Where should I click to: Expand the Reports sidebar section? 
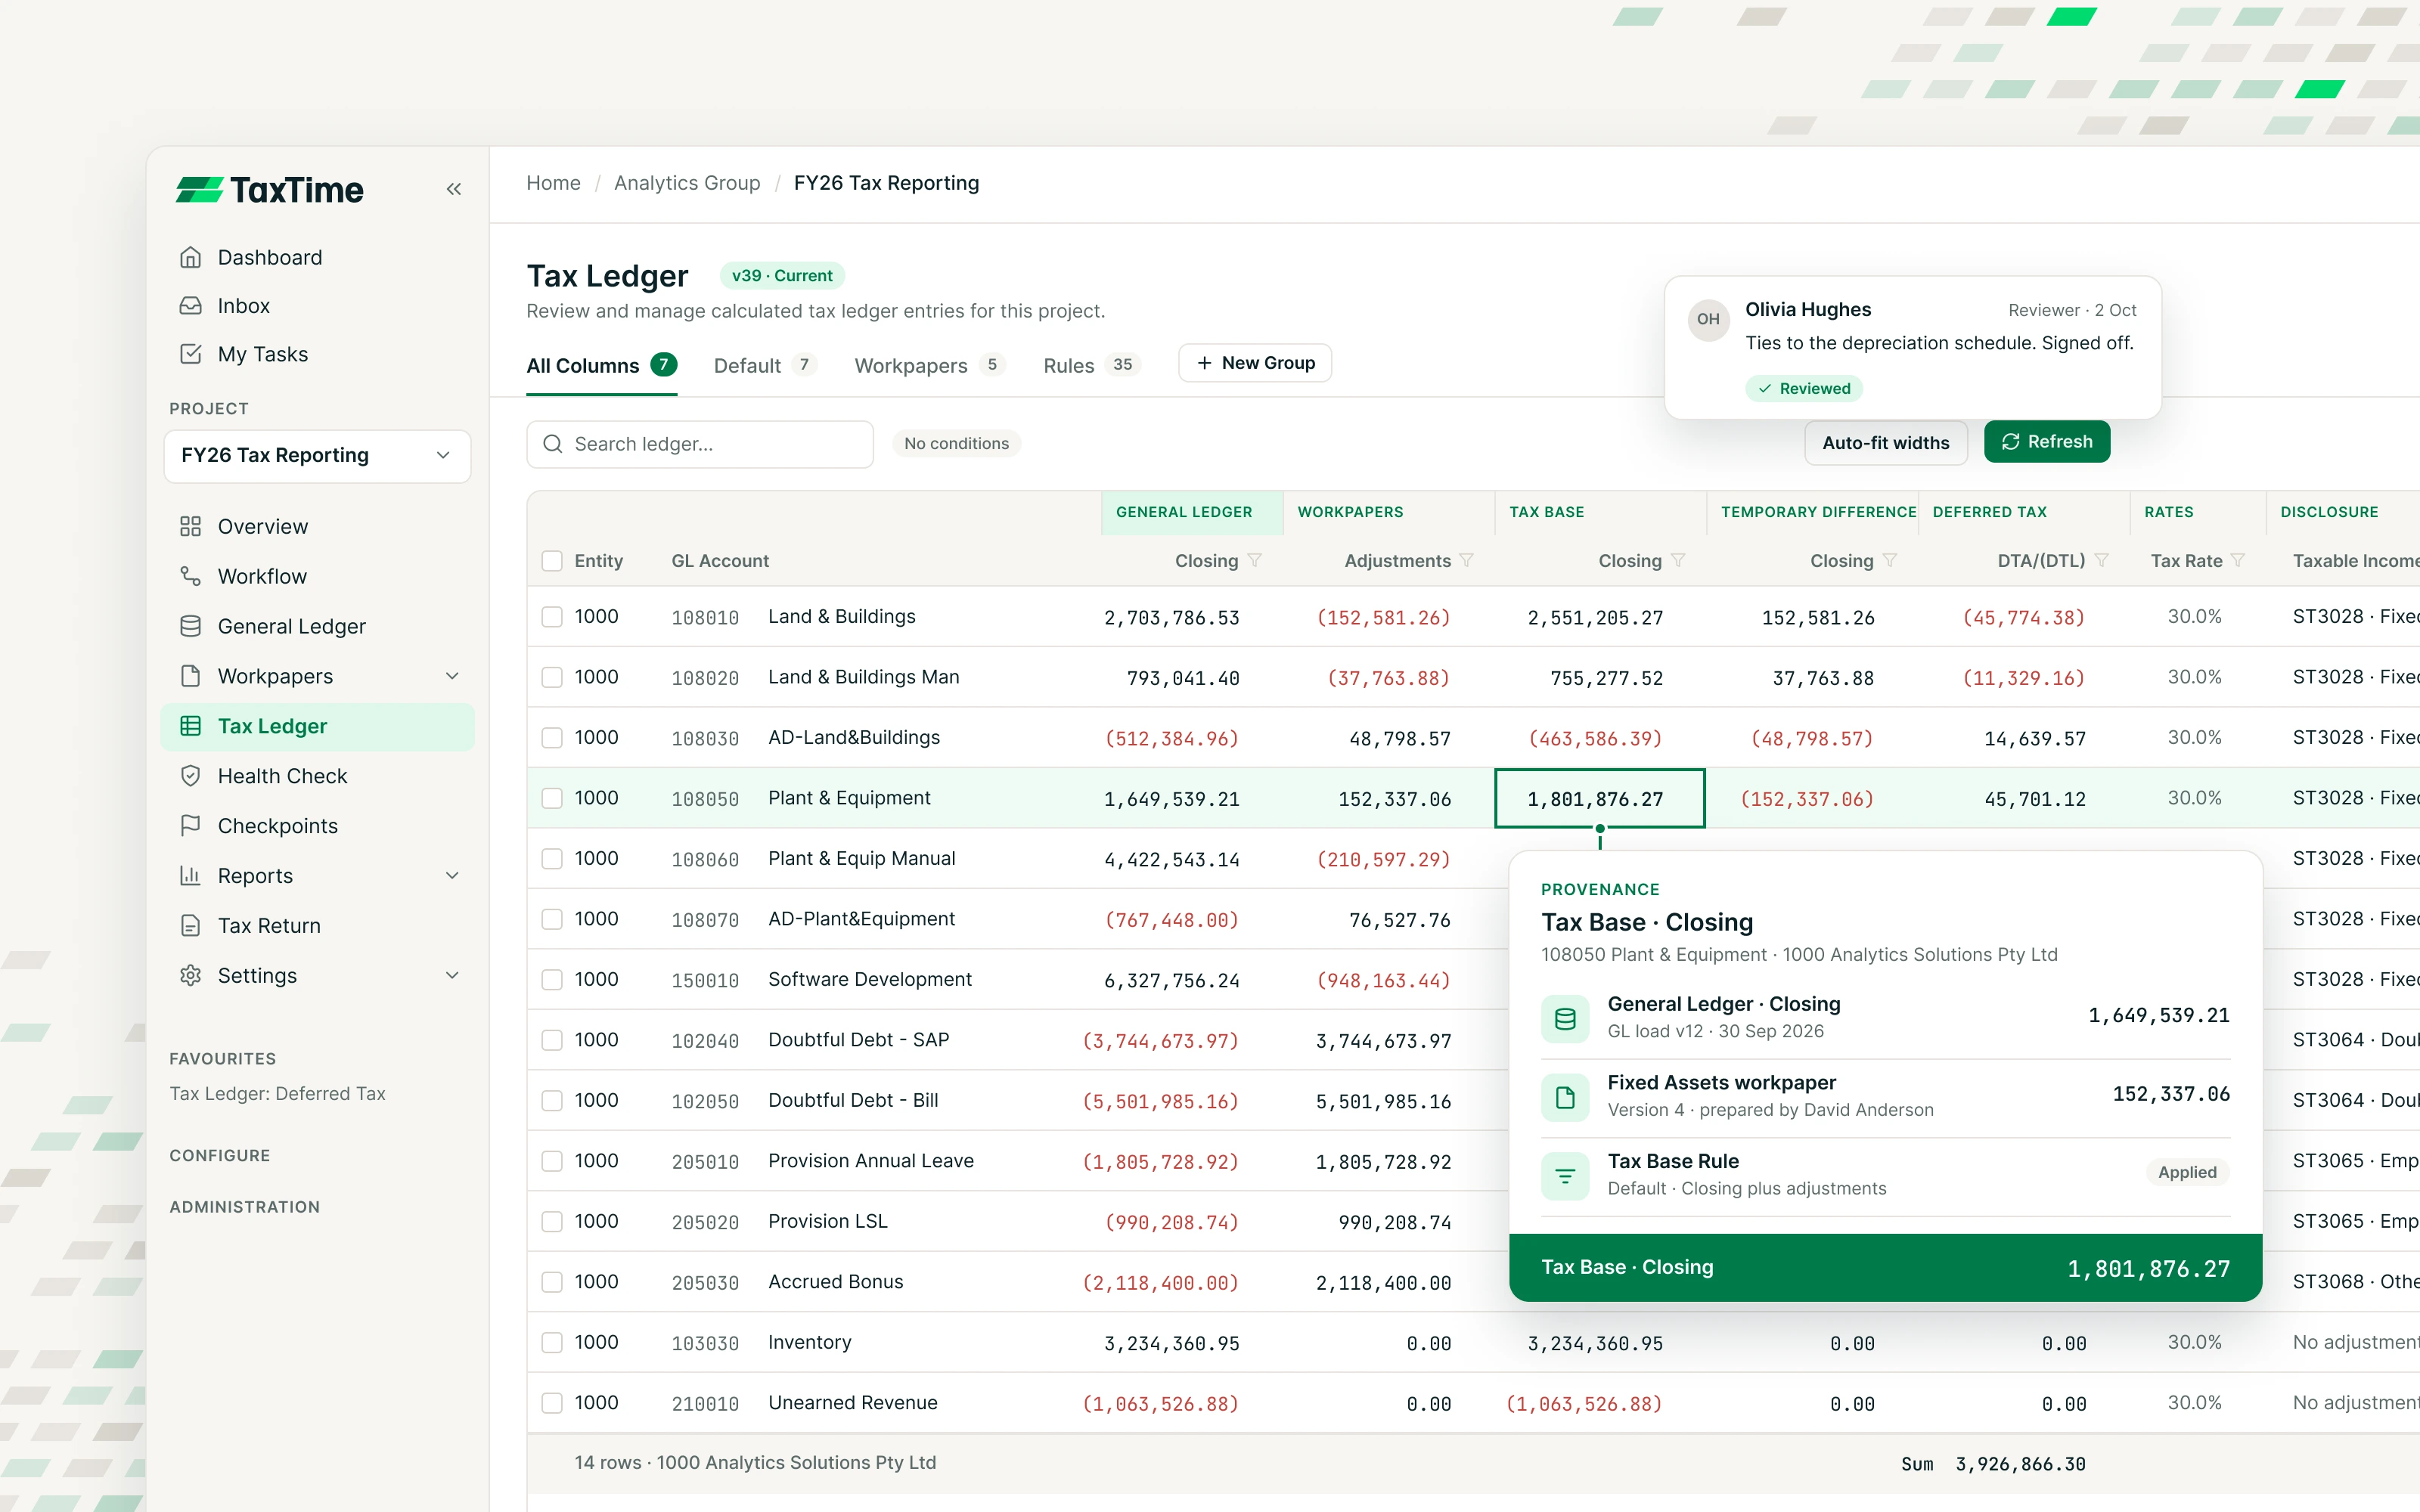click(452, 876)
